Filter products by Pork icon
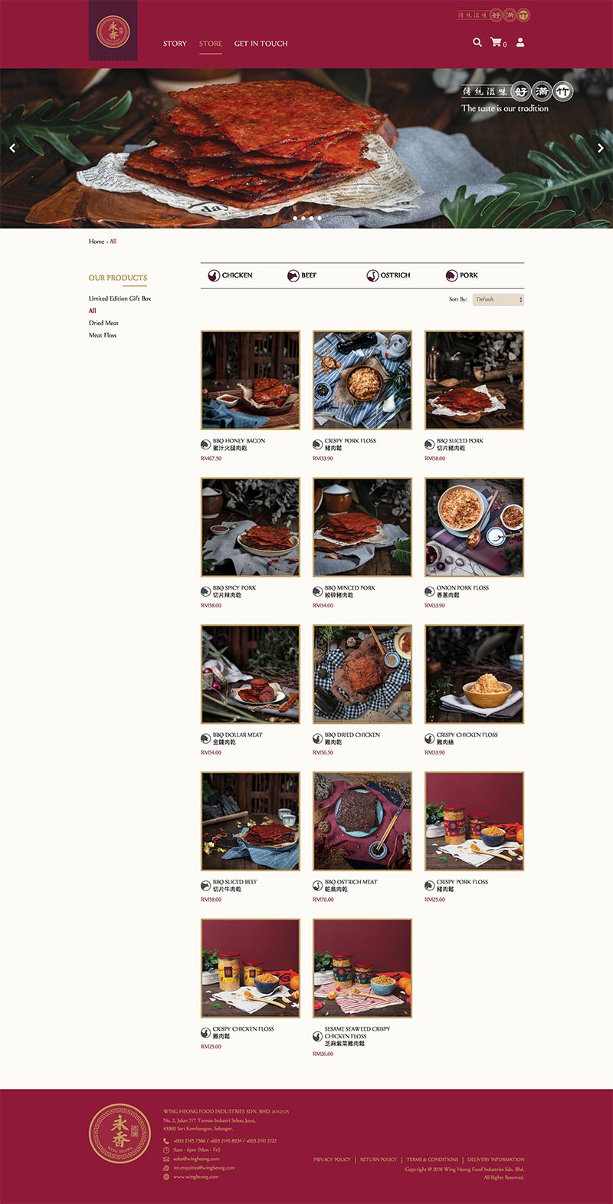This screenshot has height=1204, width=613. 452,275
